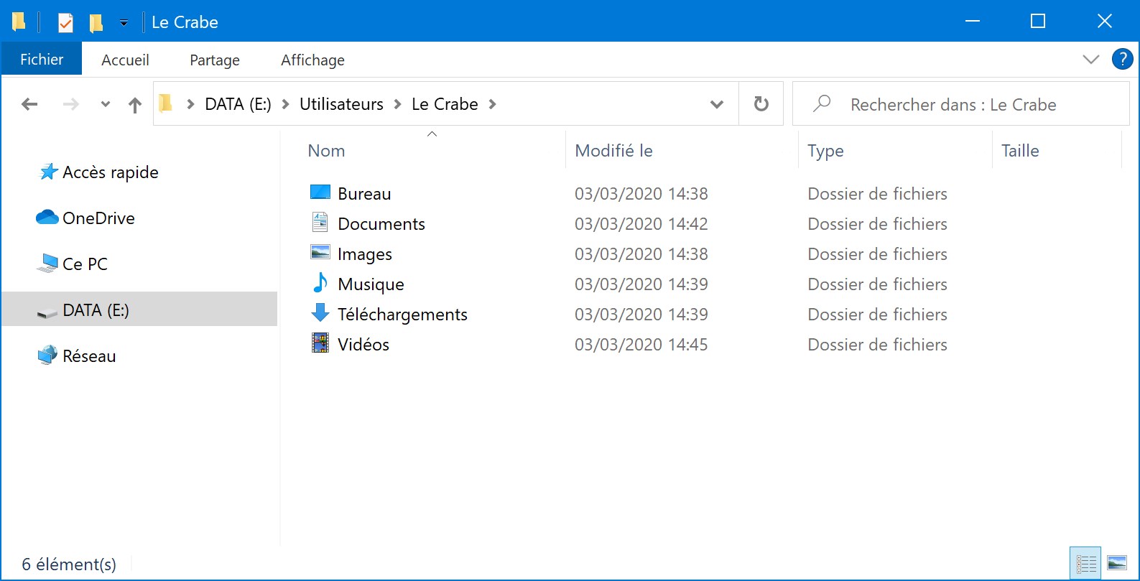
Task: Click the OneDrive cloud icon
Action: click(x=47, y=217)
